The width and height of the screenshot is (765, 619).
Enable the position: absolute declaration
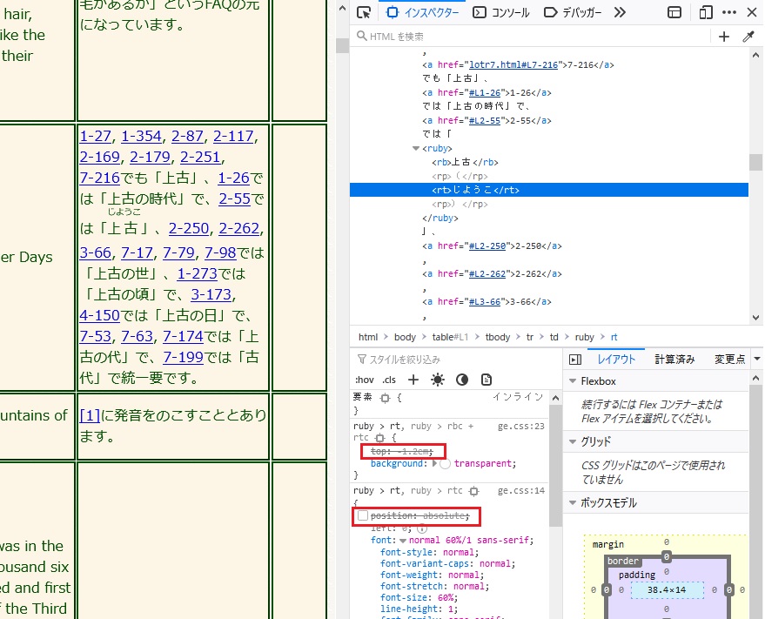click(362, 516)
